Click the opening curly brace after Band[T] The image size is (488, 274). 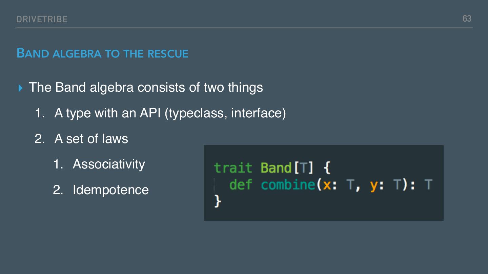[x=327, y=168]
